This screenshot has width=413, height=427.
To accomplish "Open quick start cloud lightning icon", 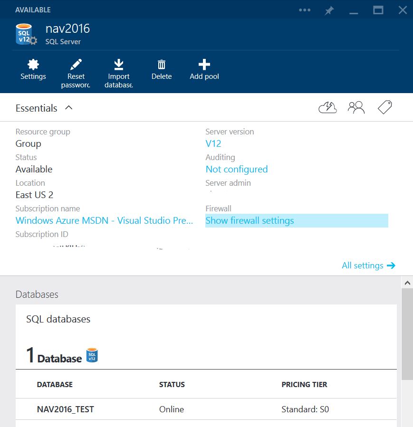I will coord(328,107).
